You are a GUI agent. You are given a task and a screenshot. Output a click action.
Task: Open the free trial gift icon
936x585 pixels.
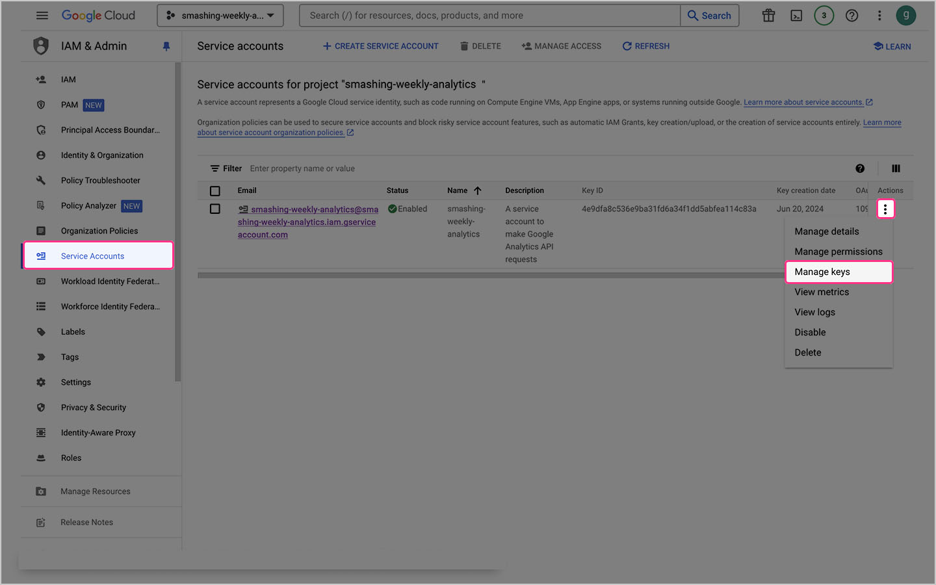point(768,15)
